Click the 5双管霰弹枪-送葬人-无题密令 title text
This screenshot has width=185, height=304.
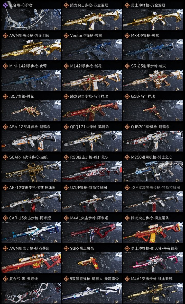[94, 279]
